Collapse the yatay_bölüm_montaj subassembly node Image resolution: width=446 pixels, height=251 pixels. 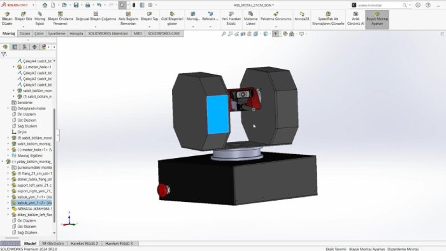coord(3,161)
